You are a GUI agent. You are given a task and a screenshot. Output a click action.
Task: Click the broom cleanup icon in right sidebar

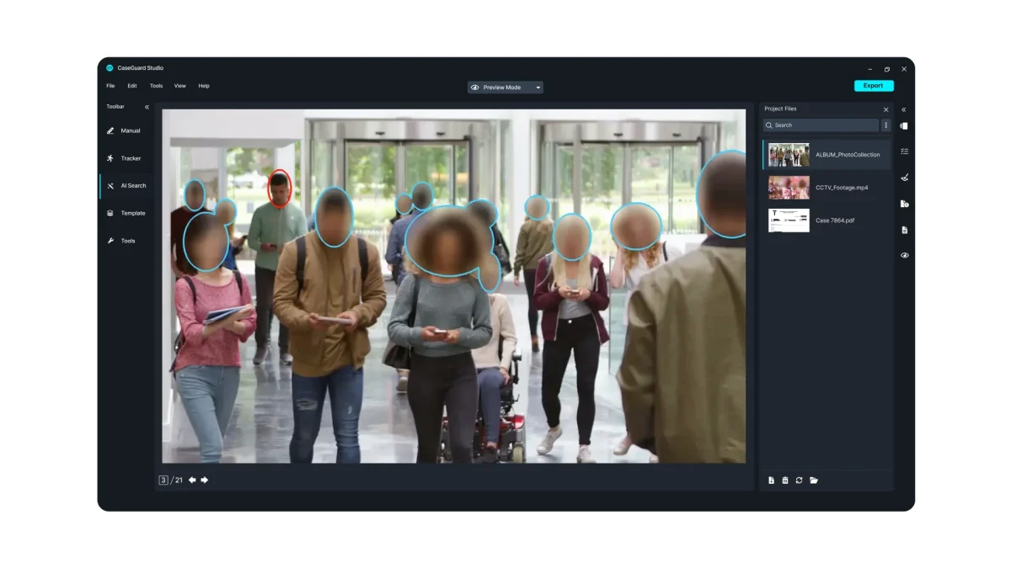(904, 178)
